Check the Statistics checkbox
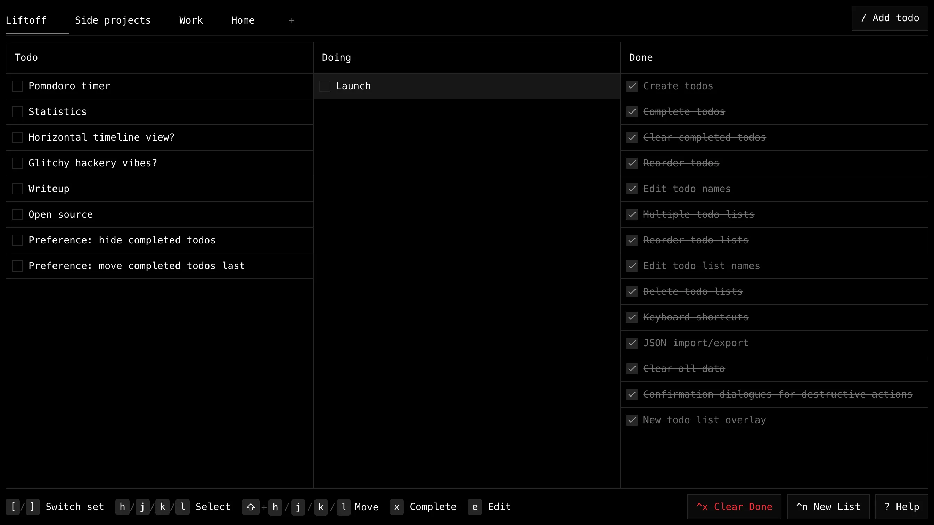This screenshot has height=525, width=934. [x=17, y=112]
